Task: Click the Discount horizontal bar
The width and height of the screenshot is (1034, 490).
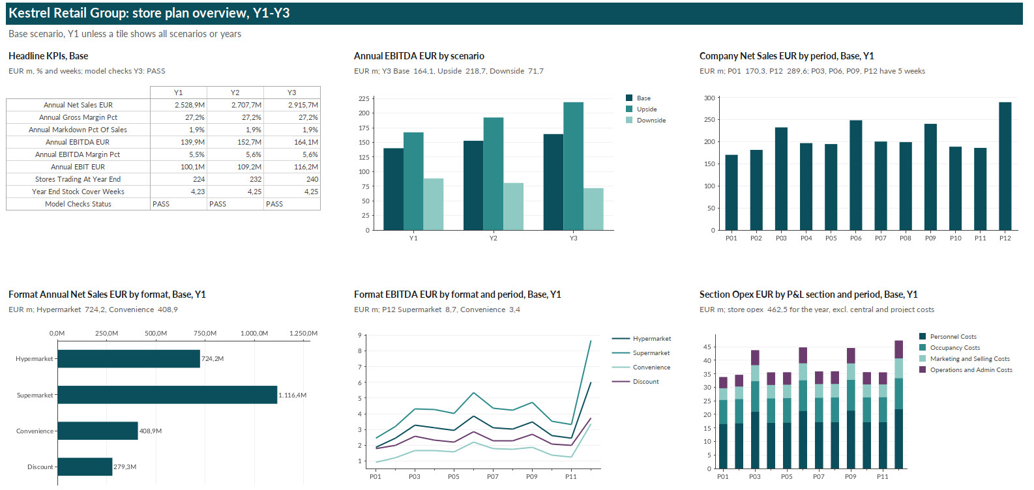Action: click(85, 467)
